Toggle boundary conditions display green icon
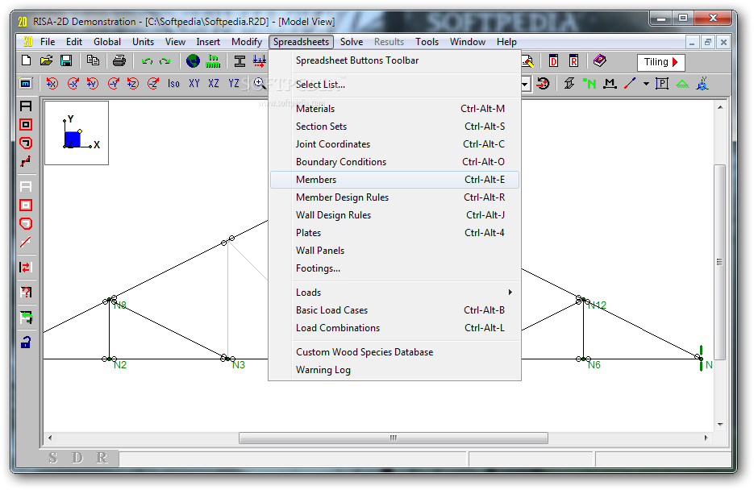 (682, 84)
